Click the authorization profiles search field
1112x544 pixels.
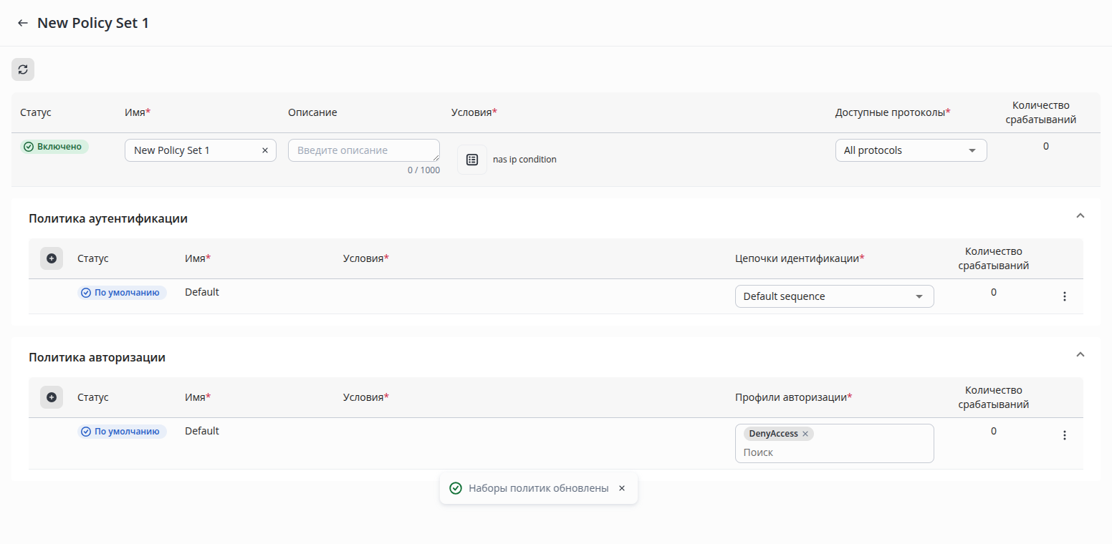[834, 452]
